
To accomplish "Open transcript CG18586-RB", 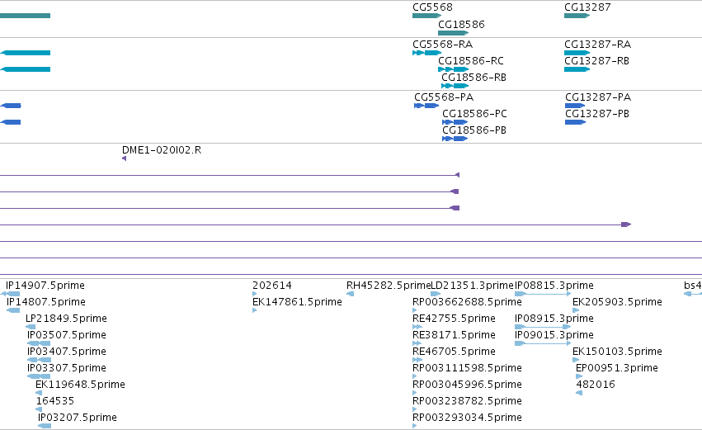I will tap(455, 86).
